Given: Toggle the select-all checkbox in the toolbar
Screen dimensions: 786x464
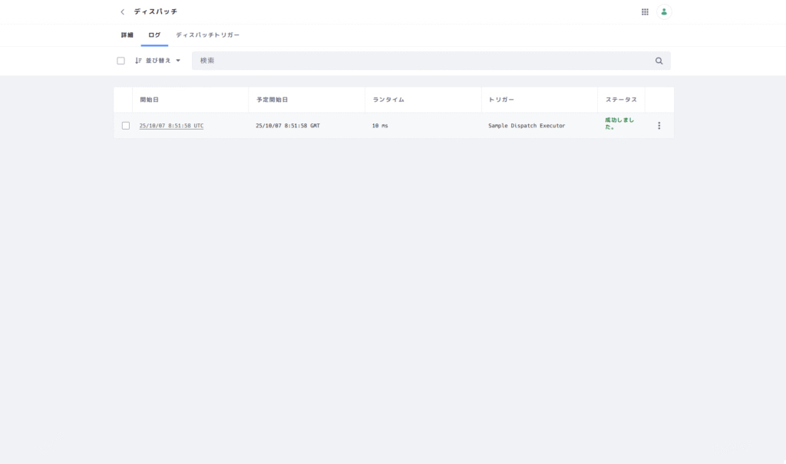Looking at the screenshot, I should pos(121,61).
